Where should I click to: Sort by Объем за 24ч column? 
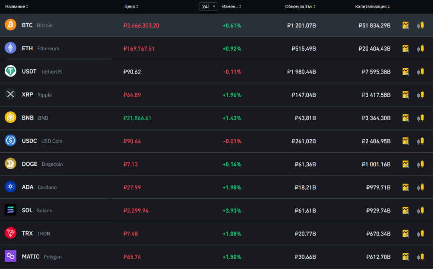point(301,7)
